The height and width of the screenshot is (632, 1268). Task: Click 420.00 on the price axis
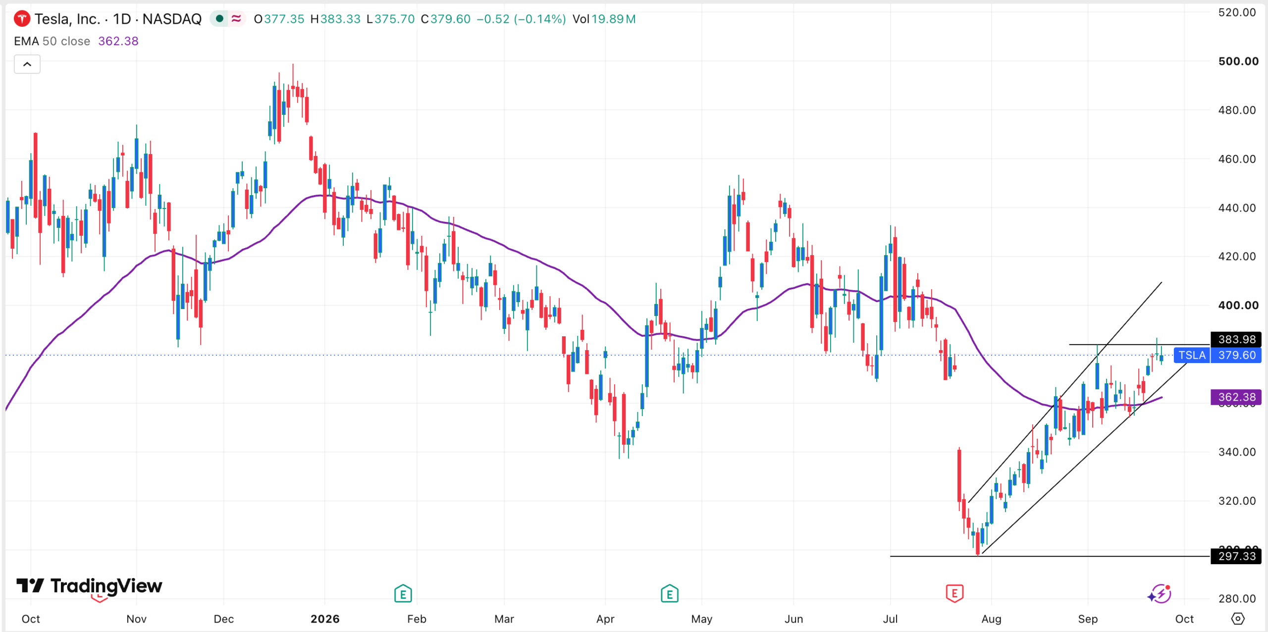point(1237,257)
